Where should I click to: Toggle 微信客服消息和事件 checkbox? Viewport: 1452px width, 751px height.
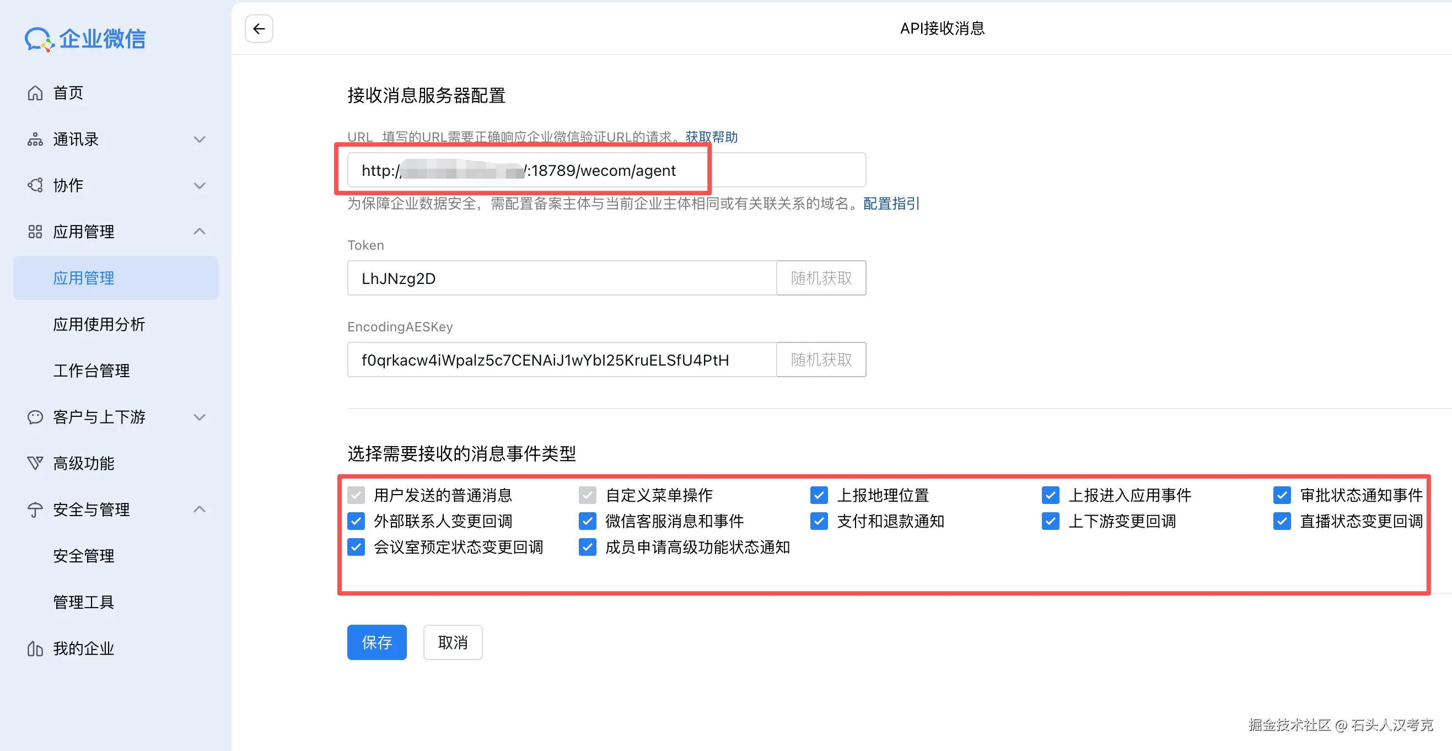587,521
